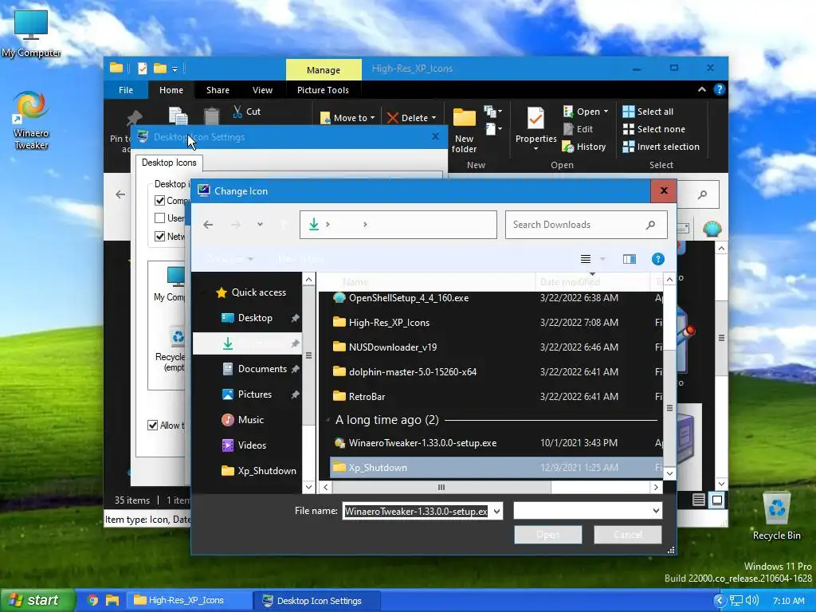Click the green Downloads arrow in address bar

314,224
